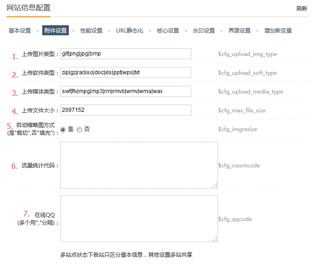
Task: Focus the 上传文件大小 input box
Action: (x=125, y=110)
